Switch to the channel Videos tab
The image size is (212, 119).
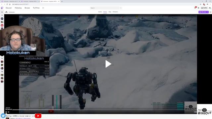click(105, 12)
